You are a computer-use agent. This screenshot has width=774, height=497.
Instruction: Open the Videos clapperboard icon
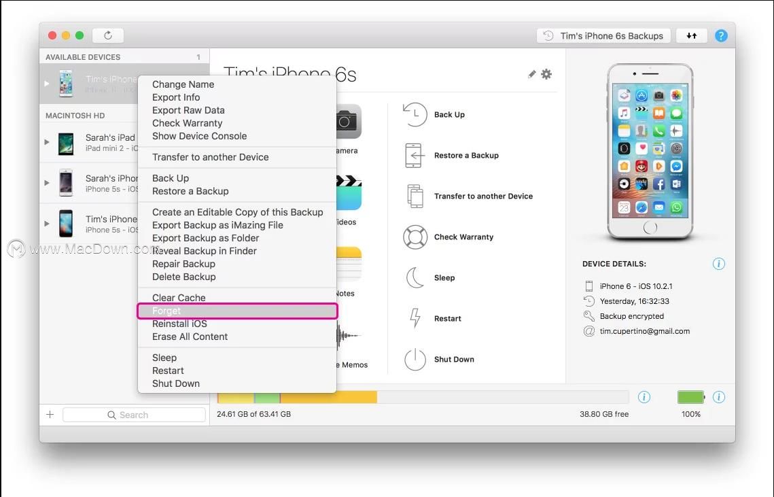click(349, 192)
